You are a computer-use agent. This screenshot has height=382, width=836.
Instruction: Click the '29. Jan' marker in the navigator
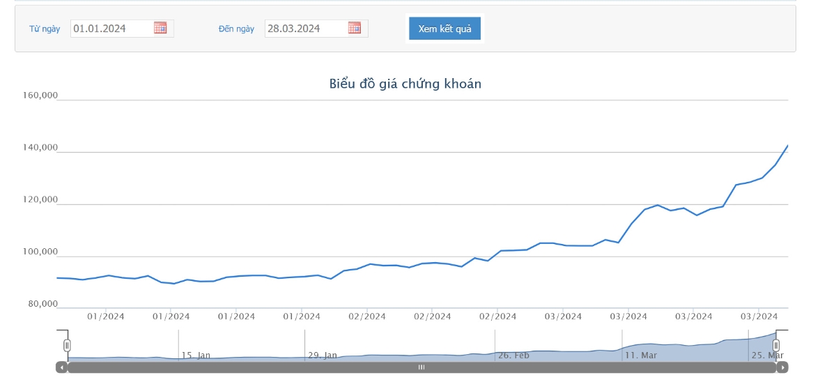pos(323,356)
